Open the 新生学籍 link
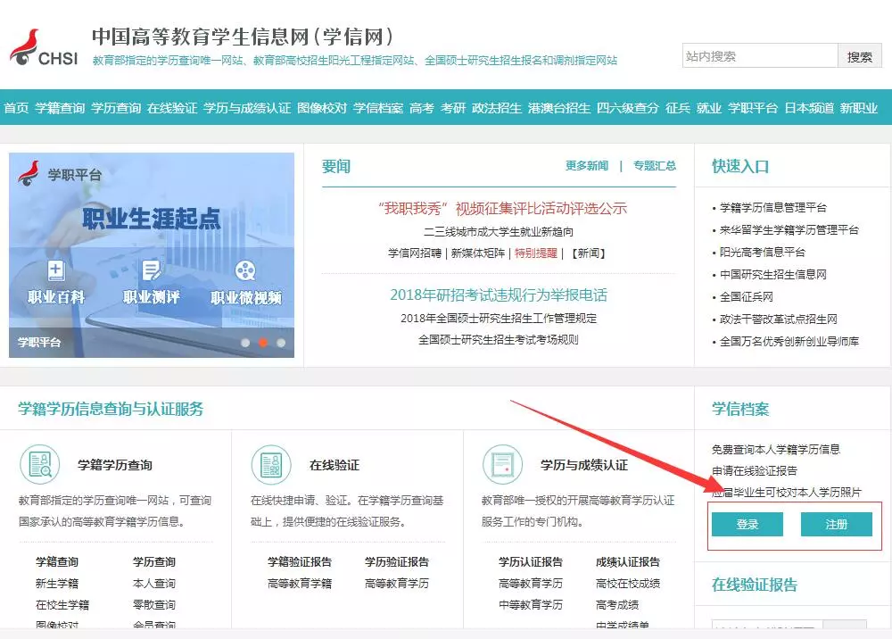 tap(57, 584)
